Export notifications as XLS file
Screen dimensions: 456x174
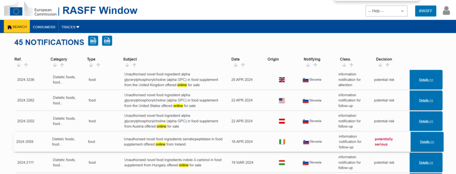click(x=107, y=41)
